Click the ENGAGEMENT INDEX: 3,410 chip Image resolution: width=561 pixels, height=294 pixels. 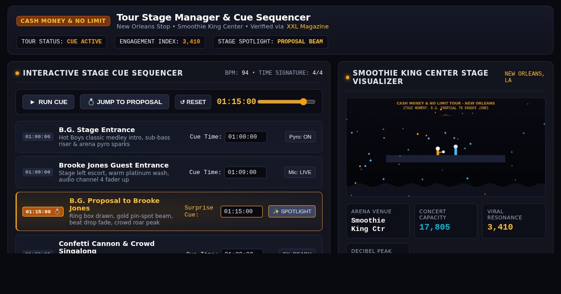pos(160,42)
